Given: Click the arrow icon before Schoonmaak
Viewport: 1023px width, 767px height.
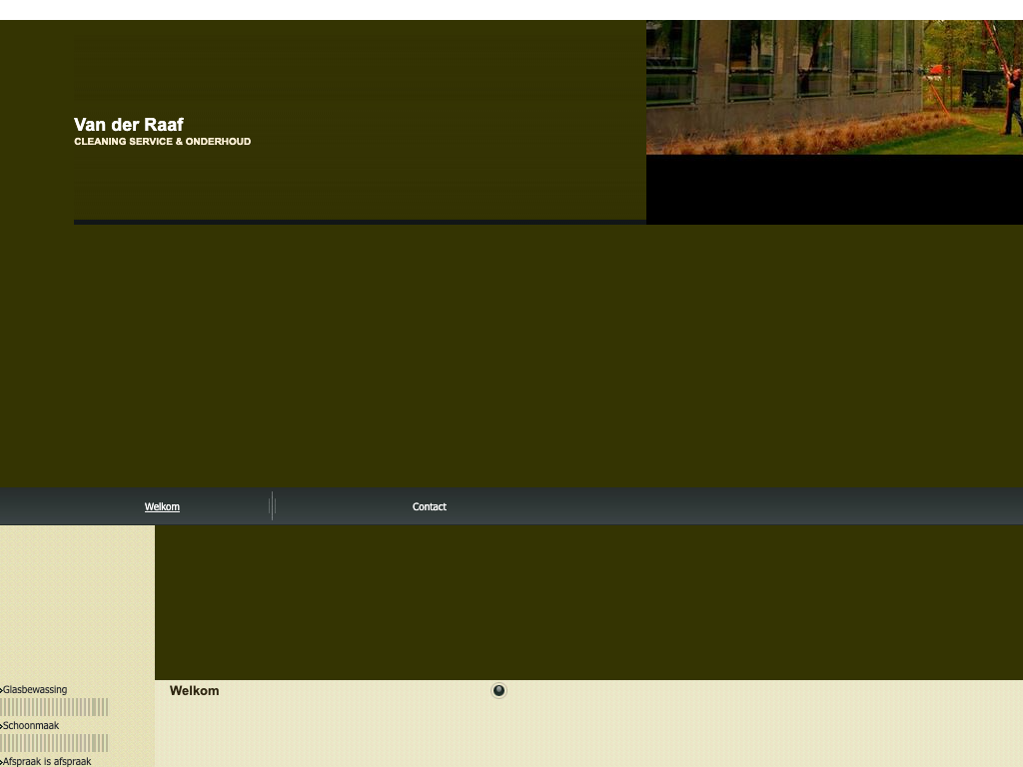Looking at the screenshot, I should 2,726.
